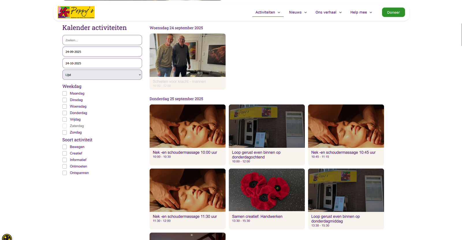The width and height of the screenshot is (462, 240).
Task: Open the Lijst view dropdown
Action: click(102, 75)
